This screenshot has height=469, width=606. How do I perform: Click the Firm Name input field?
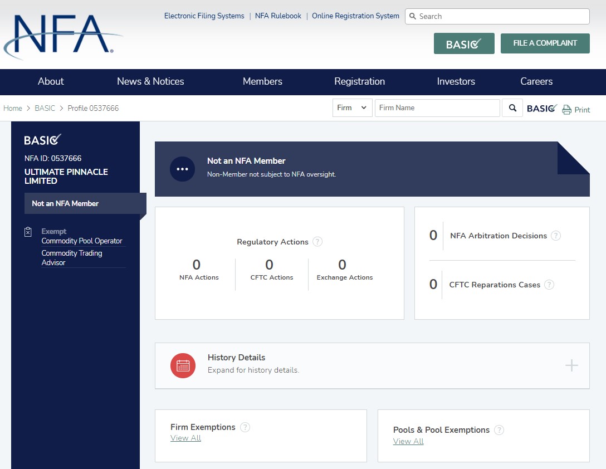coord(437,108)
